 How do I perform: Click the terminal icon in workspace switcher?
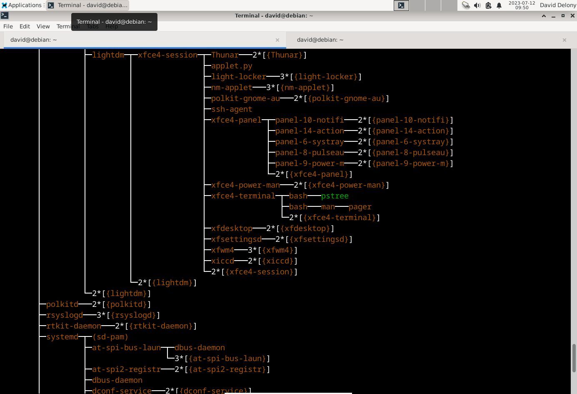coord(401,5)
